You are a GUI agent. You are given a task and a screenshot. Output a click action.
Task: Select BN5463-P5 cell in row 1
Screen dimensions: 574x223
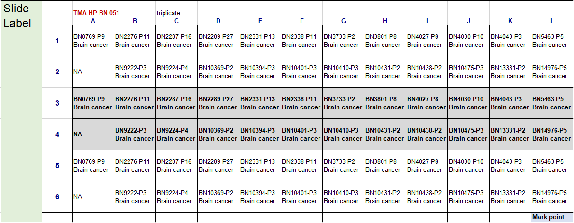click(x=552, y=41)
